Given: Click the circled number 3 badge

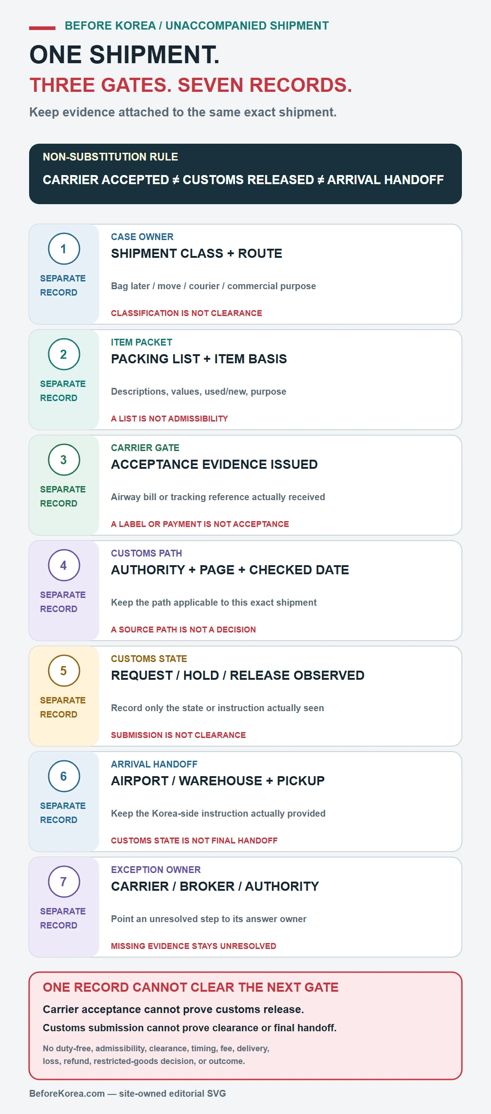Looking at the screenshot, I should pos(64,460).
